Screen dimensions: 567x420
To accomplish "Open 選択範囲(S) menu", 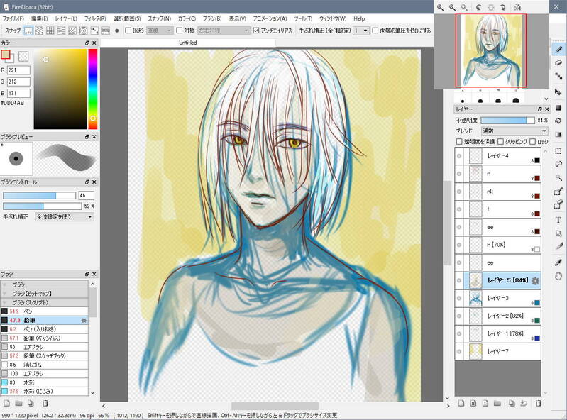I will tap(127, 18).
